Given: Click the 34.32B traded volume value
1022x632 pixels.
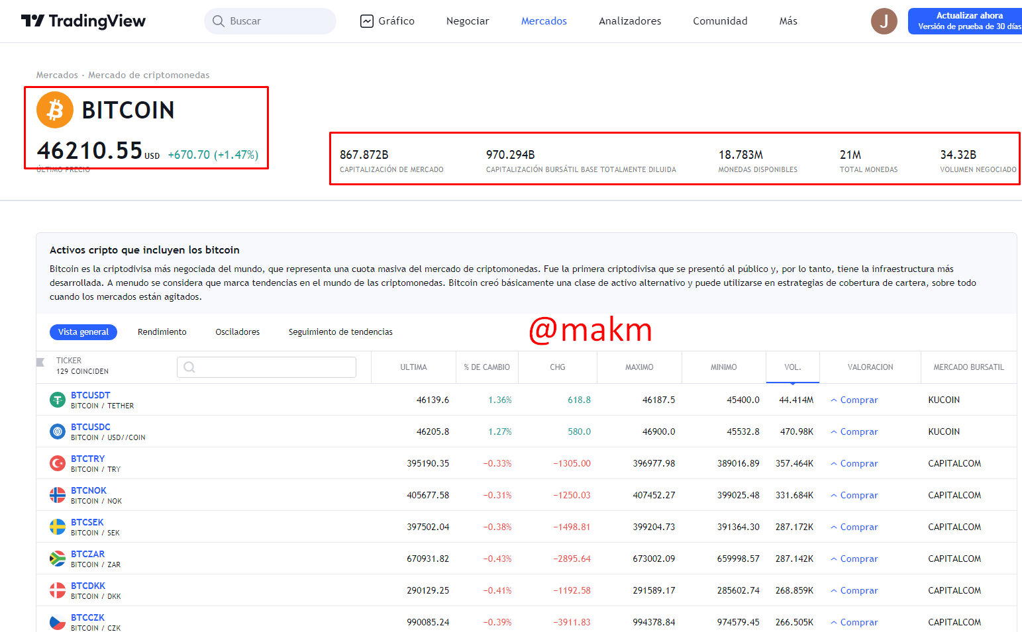Looking at the screenshot, I should pos(958,155).
